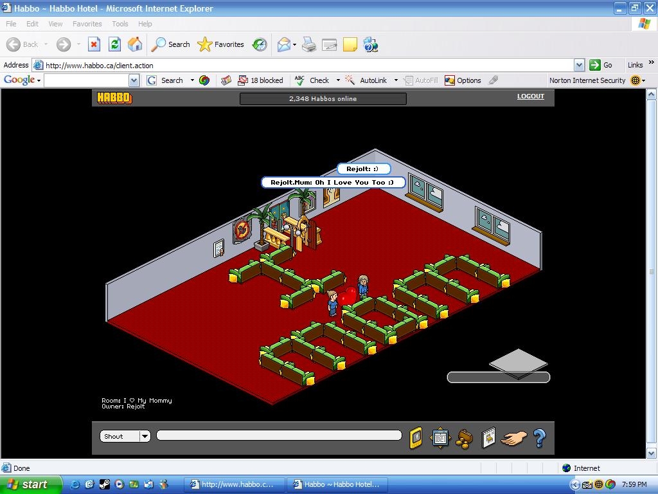Viewport: 658px width, 494px height.
Task: Launch Steam from the Quick Launch bar
Action: coord(104,484)
